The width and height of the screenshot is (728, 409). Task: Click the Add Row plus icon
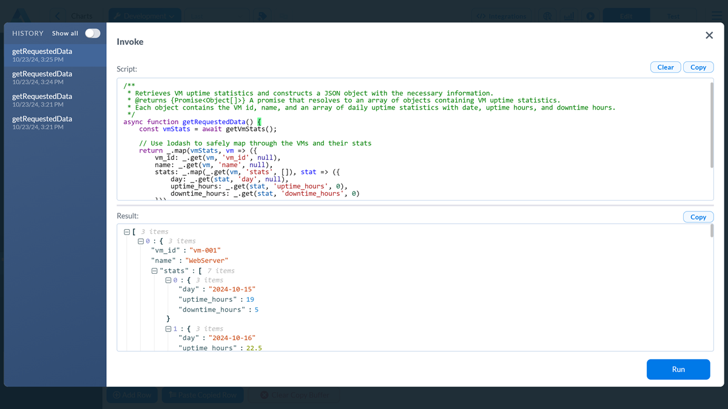[116, 394]
